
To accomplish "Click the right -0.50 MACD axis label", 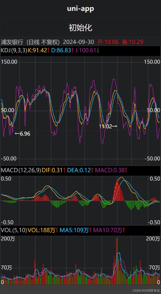I will point(154,222).
